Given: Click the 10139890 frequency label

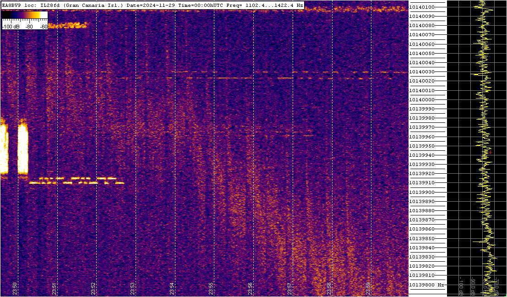Looking at the screenshot, I should coord(422,201).
